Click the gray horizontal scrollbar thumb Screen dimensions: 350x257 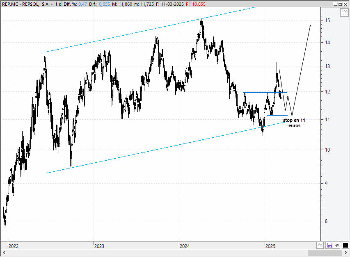point(325,253)
